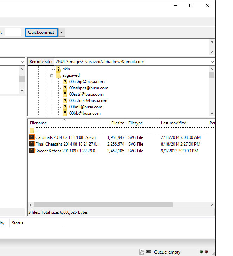Click the date 2/11/2014 7:08:00 AM
This screenshot has height=256, width=233.
[x=181, y=137]
